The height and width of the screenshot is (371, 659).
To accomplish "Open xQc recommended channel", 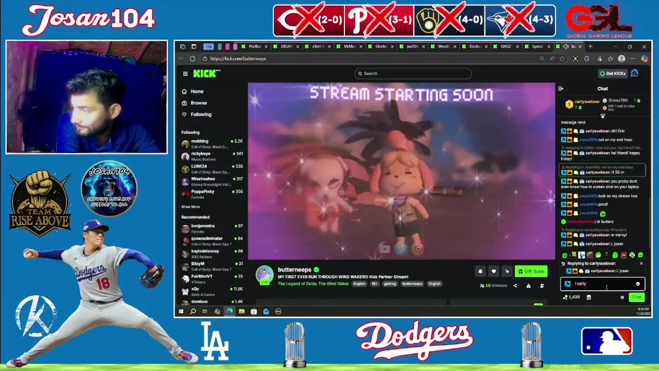I will pyautogui.click(x=212, y=291).
